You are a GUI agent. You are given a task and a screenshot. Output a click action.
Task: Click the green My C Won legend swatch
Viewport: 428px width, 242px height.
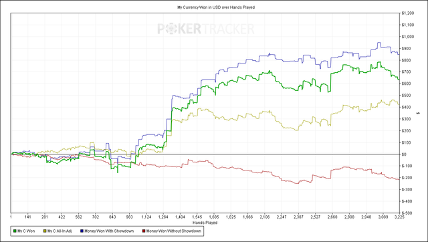click(15, 231)
